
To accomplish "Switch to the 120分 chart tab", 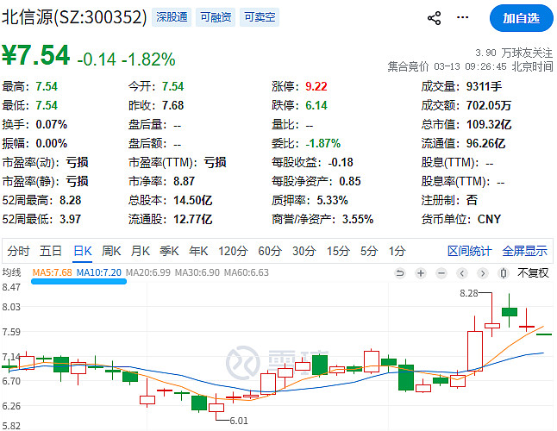I will (233, 251).
